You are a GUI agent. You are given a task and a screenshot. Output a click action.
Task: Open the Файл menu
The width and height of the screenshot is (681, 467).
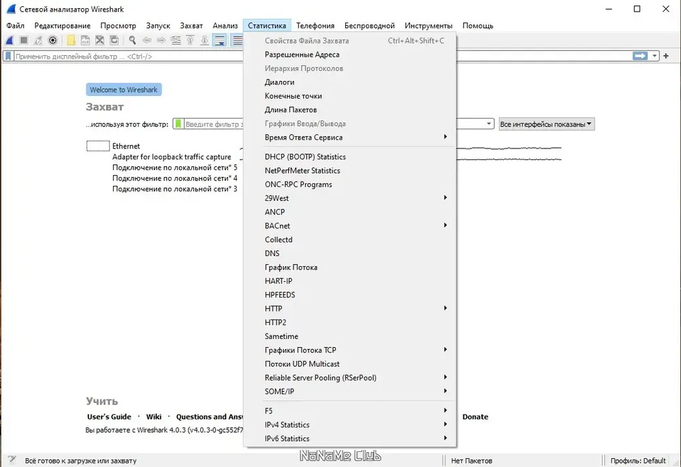[x=15, y=26]
